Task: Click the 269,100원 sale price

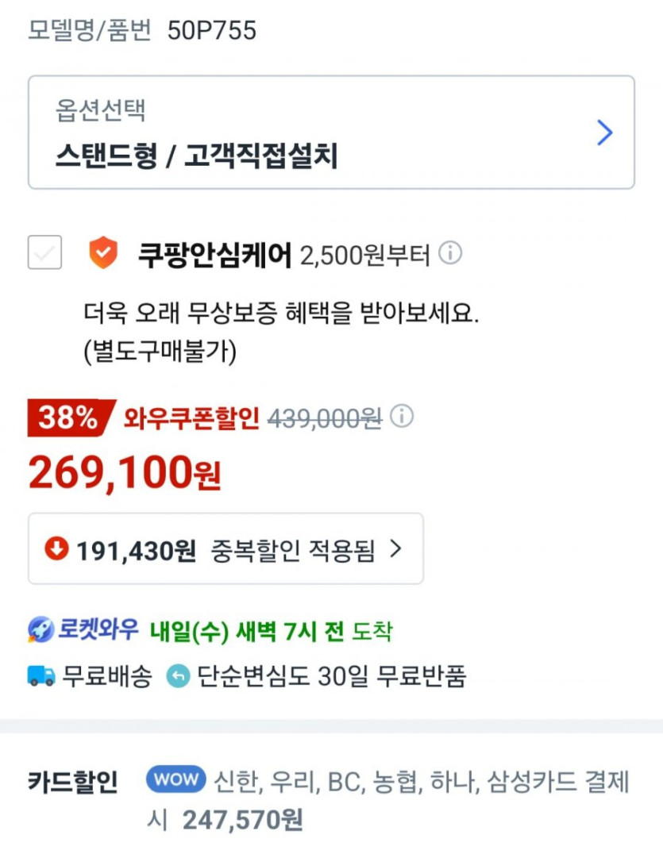Action: [x=125, y=472]
